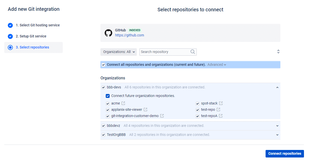Uncheck the git-integration-customer-demo checkbox
311x162 pixels.
(x=108, y=116)
